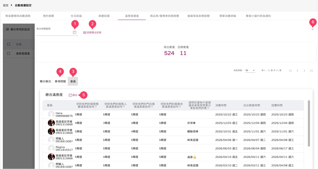Click the 送出調查時間 column header

251,105
